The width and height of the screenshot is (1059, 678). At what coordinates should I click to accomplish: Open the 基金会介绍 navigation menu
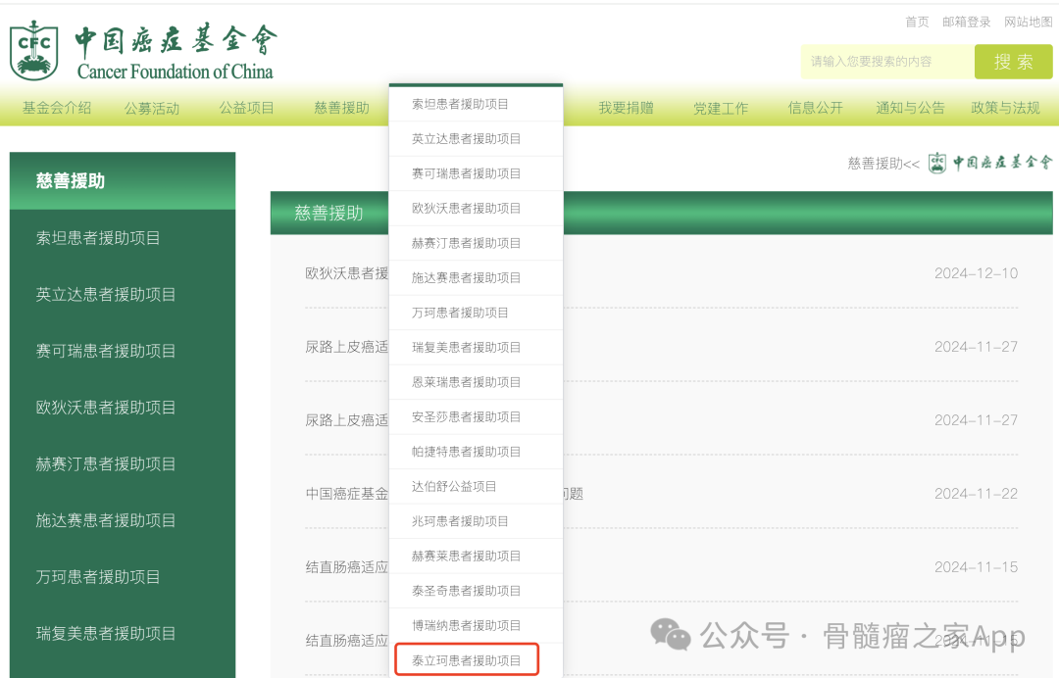point(57,108)
